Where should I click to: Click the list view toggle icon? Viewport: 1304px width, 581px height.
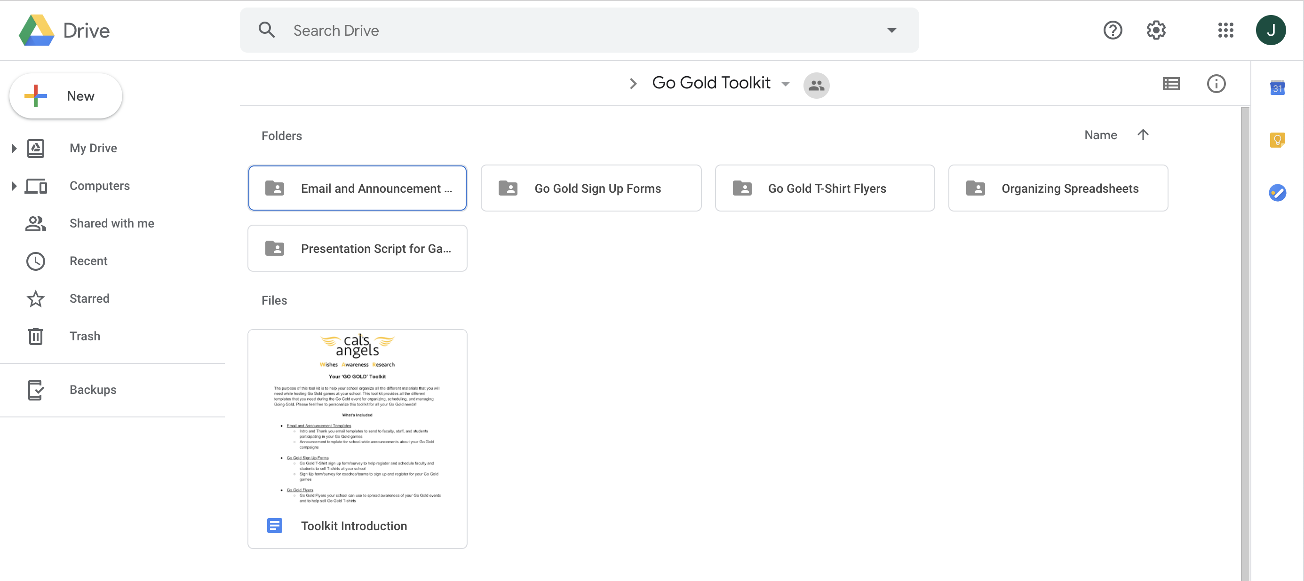point(1171,82)
